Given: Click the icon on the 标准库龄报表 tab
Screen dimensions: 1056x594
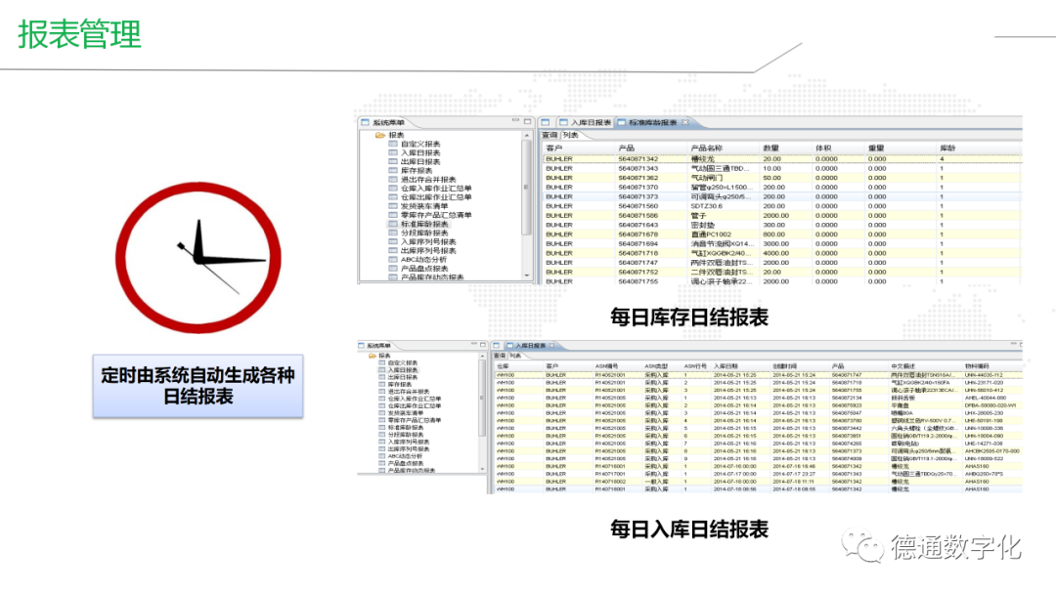Looking at the screenshot, I should tap(621, 122).
